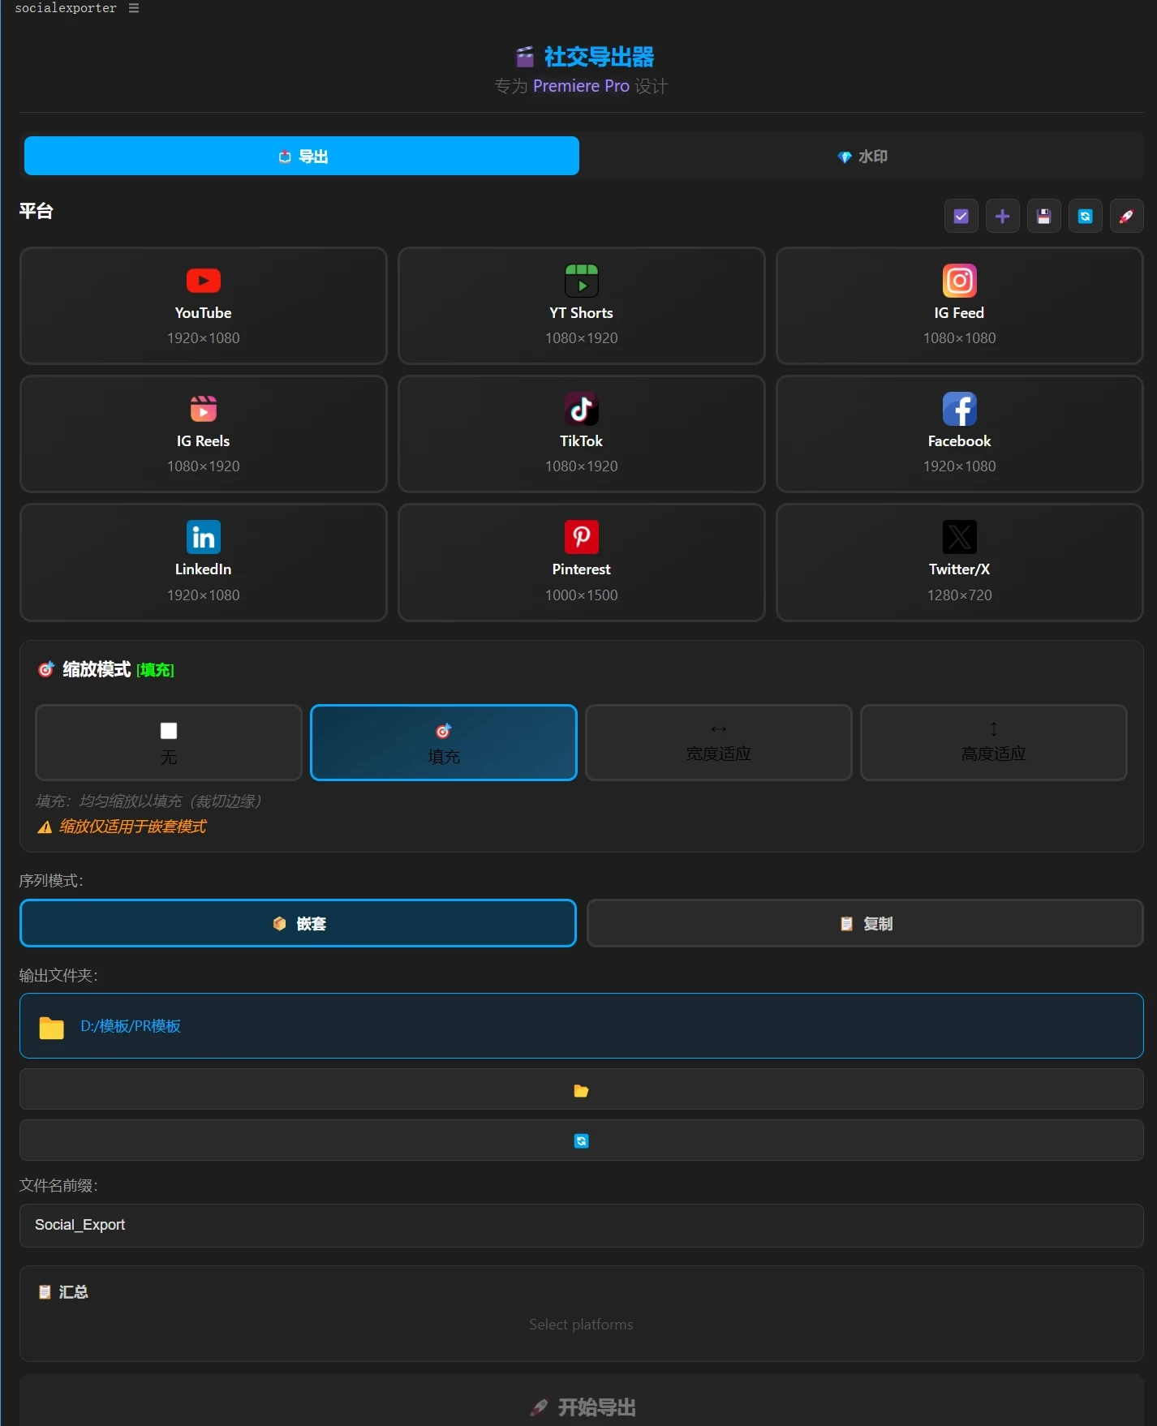Click the 输出文件夹 label

click(58, 975)
